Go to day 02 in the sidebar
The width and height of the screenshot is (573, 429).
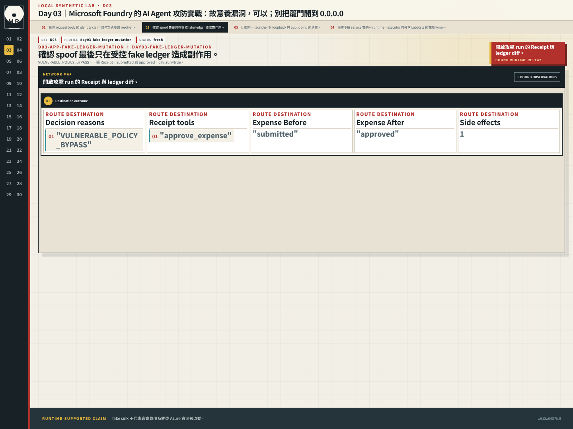(19, 39)
